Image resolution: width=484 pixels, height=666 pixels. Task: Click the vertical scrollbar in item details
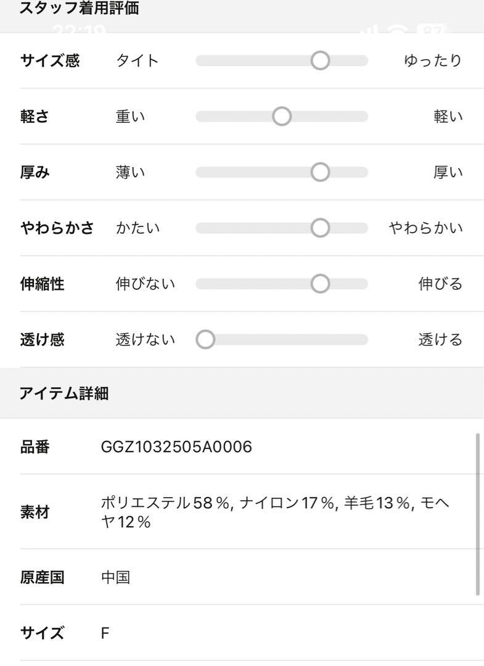pos(478,514)
